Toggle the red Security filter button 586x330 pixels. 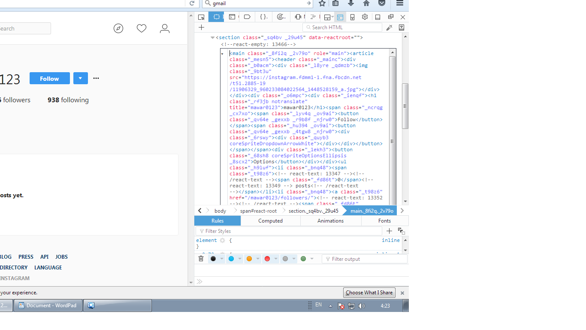267,259
